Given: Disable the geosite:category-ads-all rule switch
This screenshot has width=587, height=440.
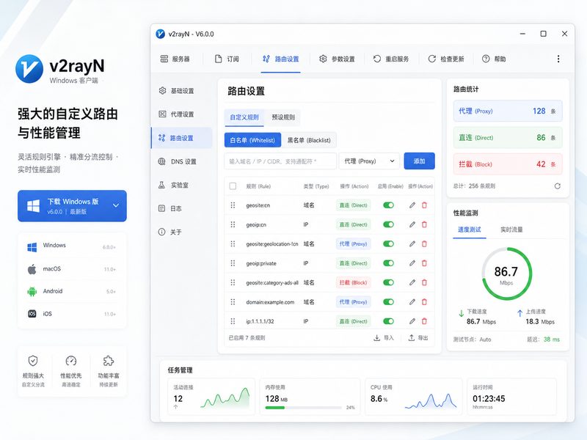Looking at the screenshot, I should 389,282.
